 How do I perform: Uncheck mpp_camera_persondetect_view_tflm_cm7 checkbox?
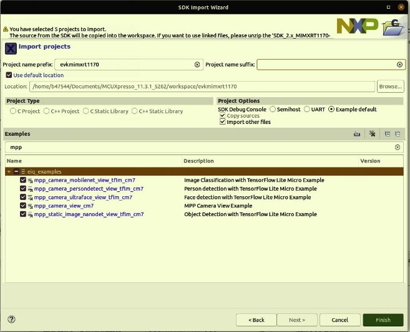[23, 189]
